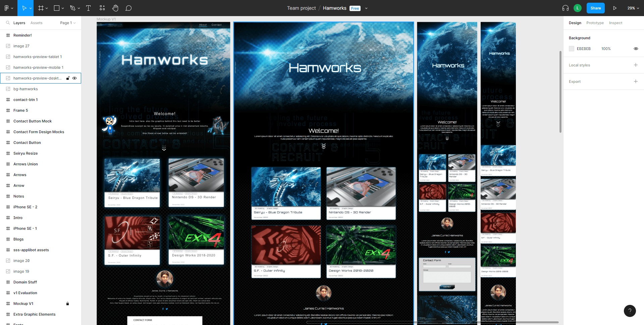Select the Frame tool

point(41,8)
